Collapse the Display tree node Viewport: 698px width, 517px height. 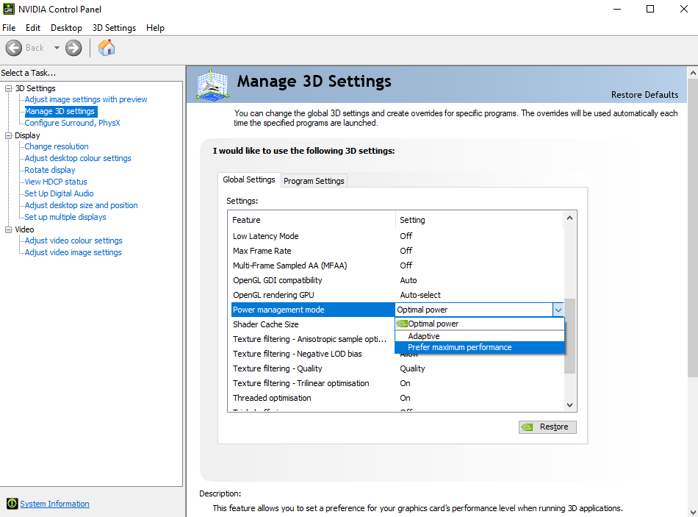(x=9, y=135)
